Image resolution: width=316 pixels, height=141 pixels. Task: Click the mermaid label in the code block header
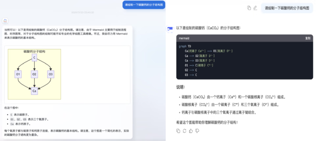184,38
